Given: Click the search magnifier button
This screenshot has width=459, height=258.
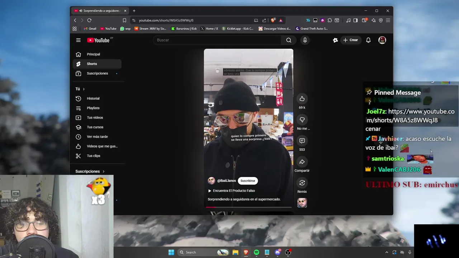Looking at the screenshot, I should tap(289, 40).
